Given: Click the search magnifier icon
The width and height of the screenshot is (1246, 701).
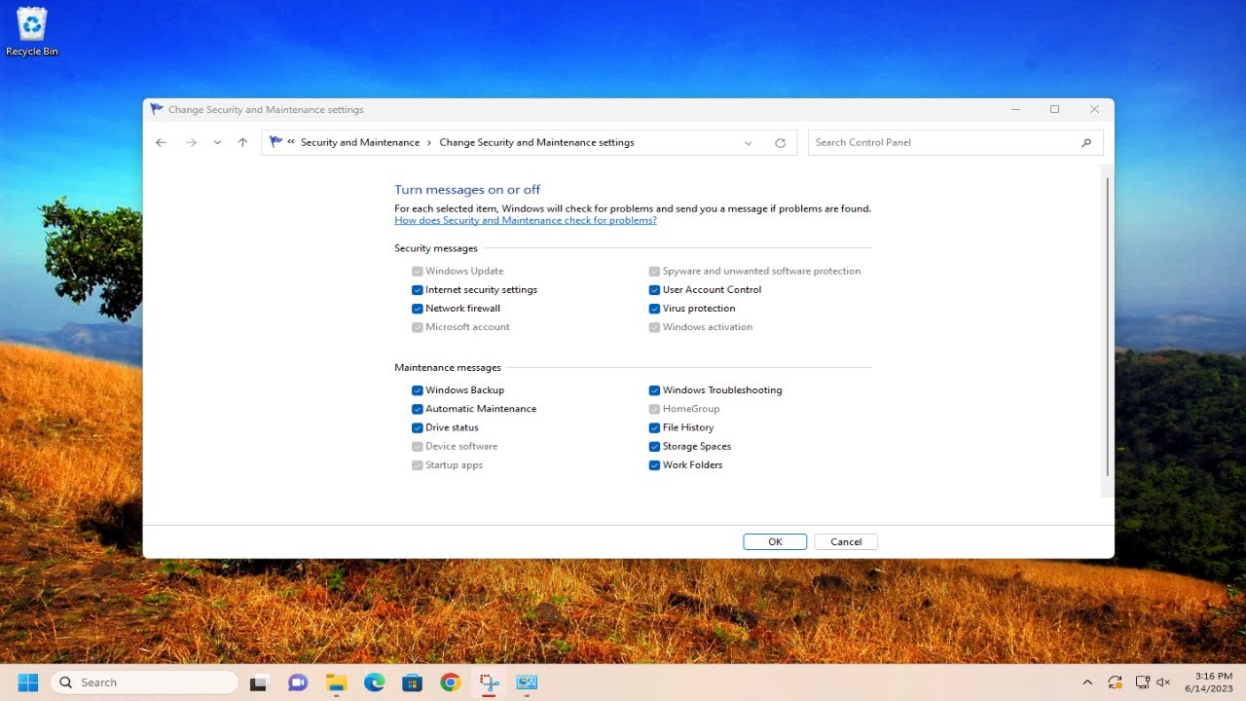Looking at the screenshot, I should [x=1086, y=142].
